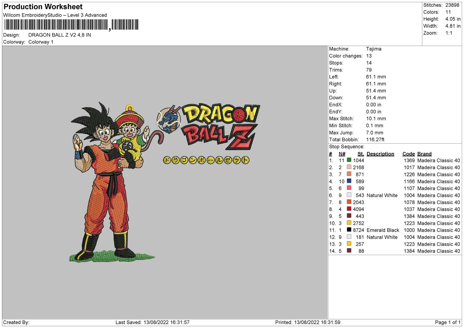
Task: Click the 'N#' column header
Action: click(x=342, y=154)
